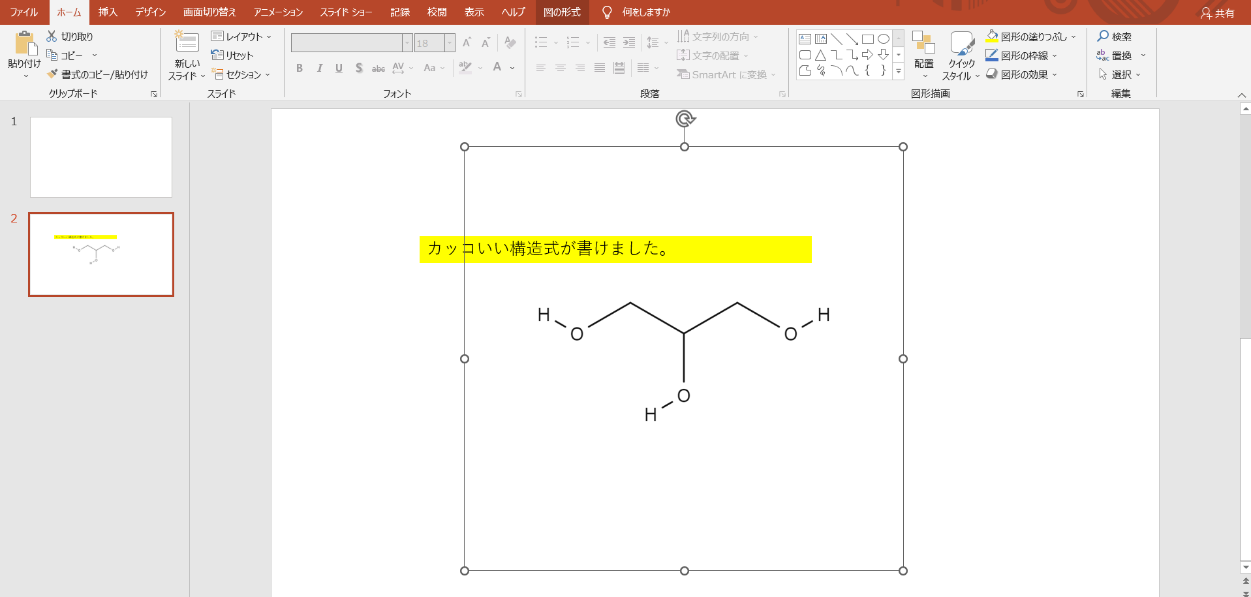Click the Search (検索) magnifier icon

(1103, 37)
